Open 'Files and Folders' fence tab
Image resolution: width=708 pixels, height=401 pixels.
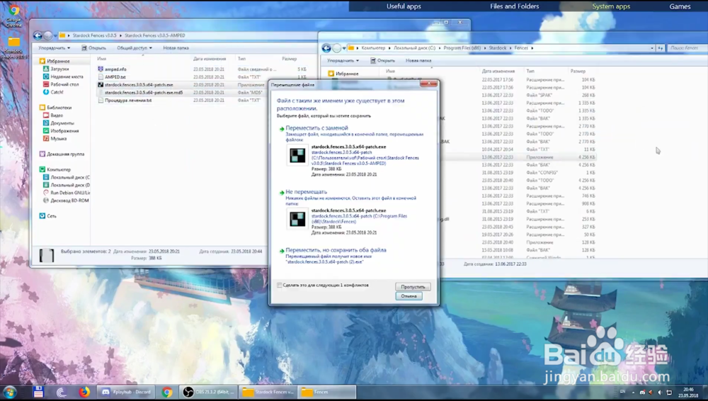(x=514, y=6)
